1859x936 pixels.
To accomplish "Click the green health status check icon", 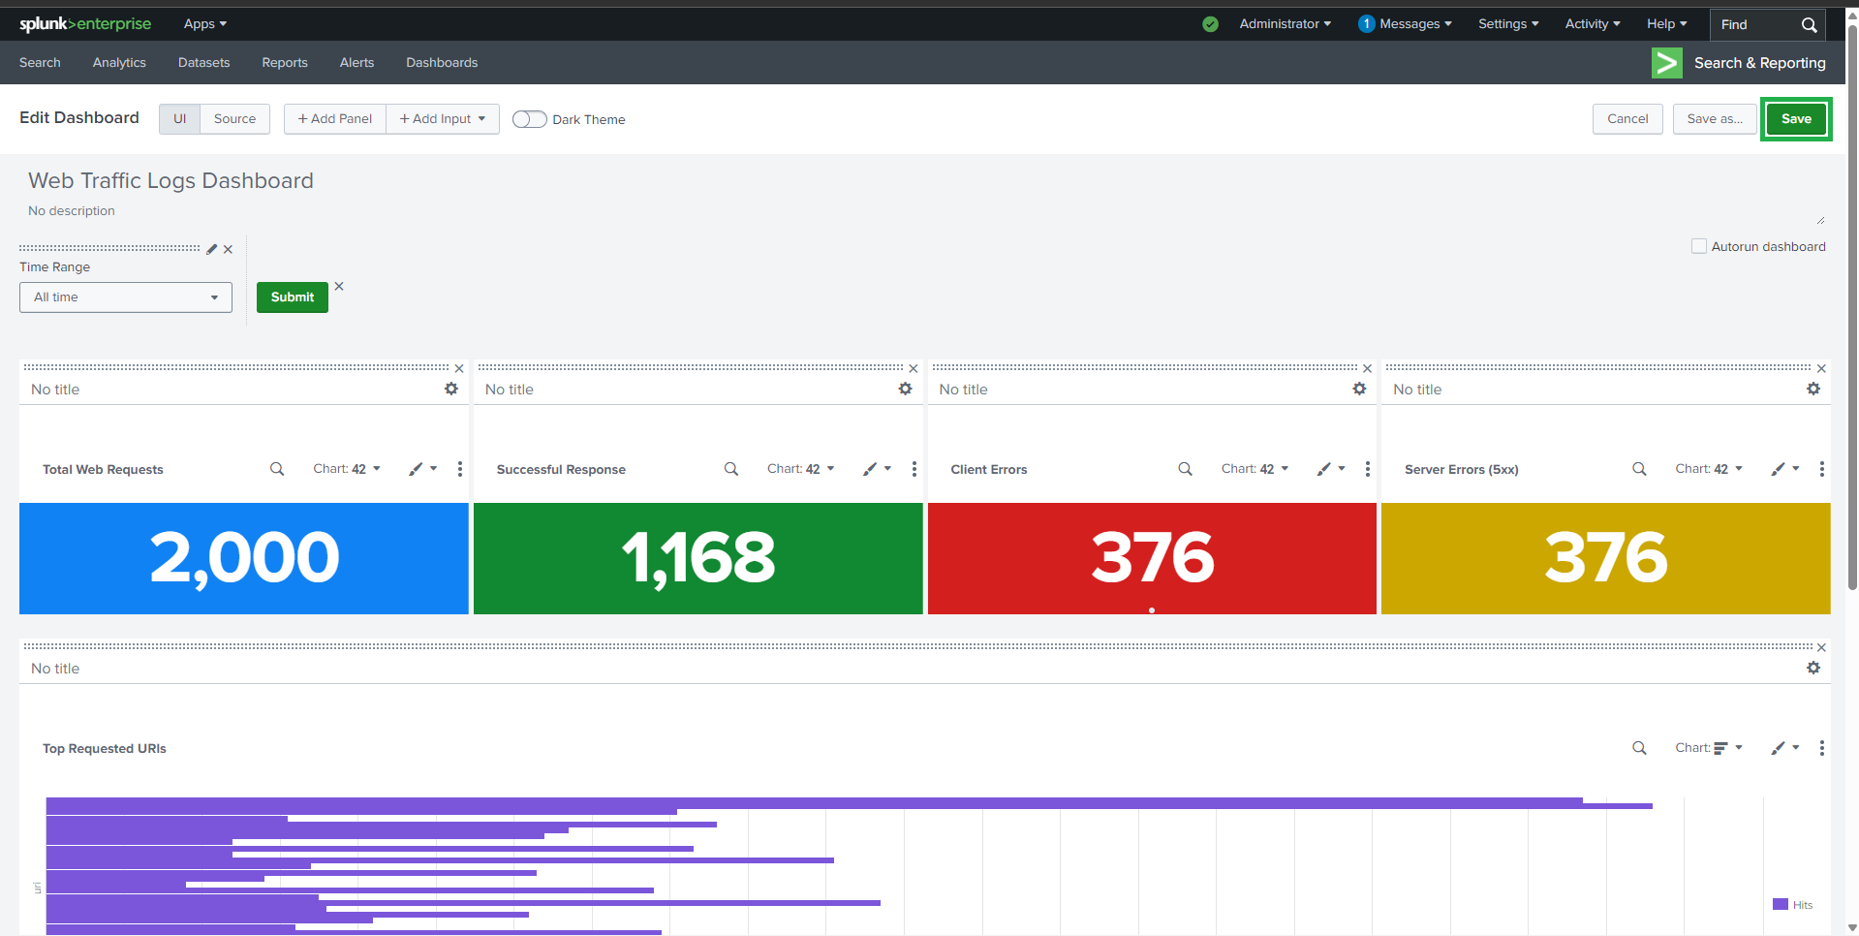I will point(1210,24).
